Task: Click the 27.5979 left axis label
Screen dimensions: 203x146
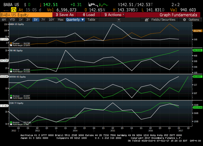Action: (4, 39)
